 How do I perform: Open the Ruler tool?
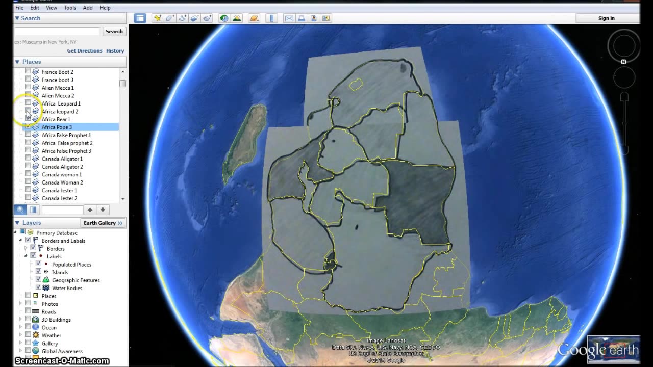pos(271,18)
